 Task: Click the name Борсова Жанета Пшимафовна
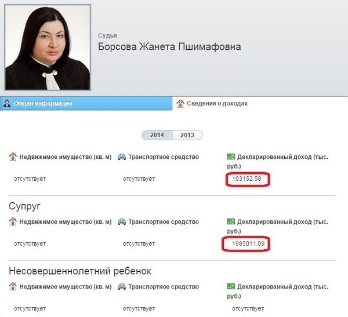click(169, 47)
